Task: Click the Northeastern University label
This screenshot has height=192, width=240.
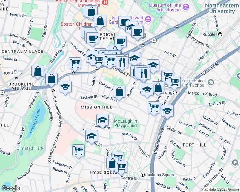Action: pos(222,8)
